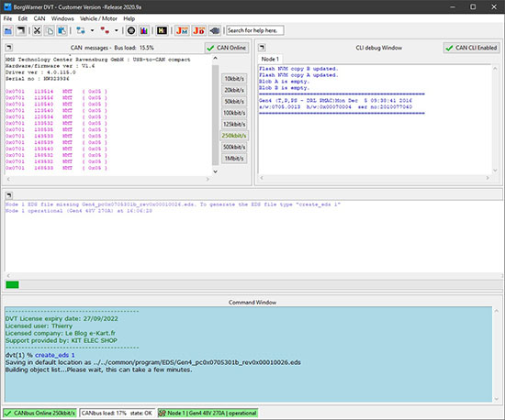Click the Search for help here field
The height and width of the screenshot is (420, 505).
click(255, 30)
